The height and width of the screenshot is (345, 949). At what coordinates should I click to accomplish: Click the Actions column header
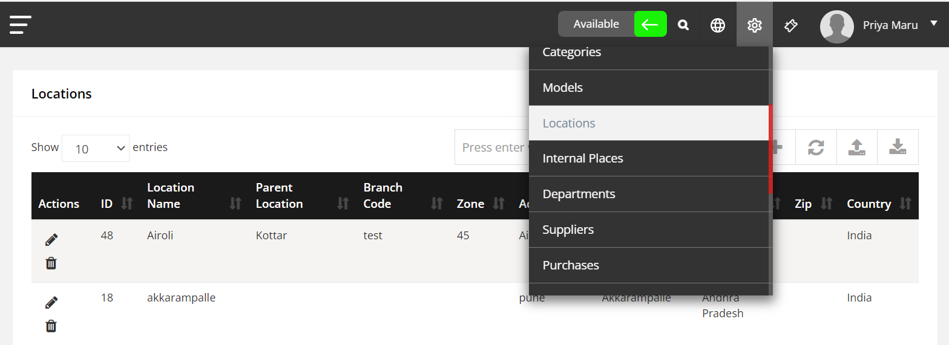click(x=59, y=204)
